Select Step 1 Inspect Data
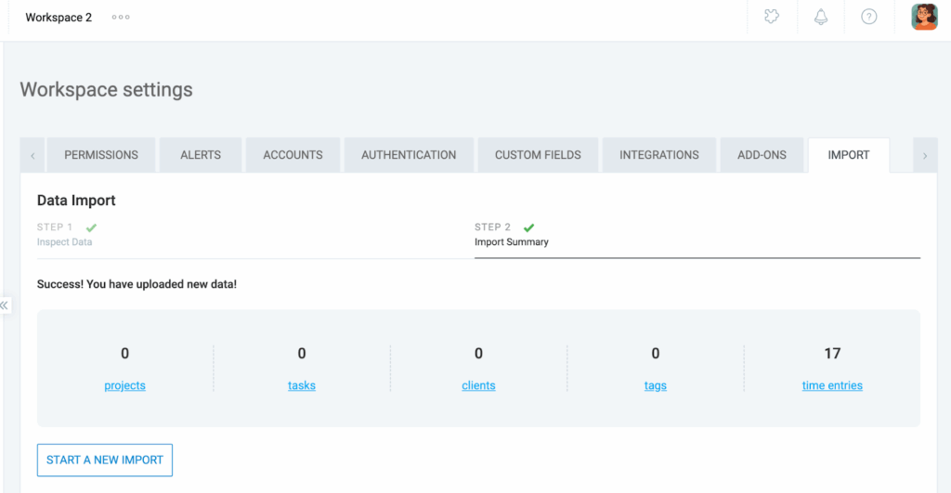This screenshot has width=951, height=493. tap(65, 234)
